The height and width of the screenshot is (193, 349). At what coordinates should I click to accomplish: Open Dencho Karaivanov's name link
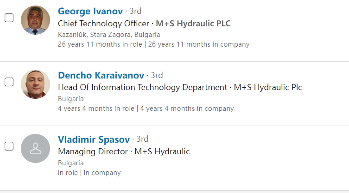101,75
